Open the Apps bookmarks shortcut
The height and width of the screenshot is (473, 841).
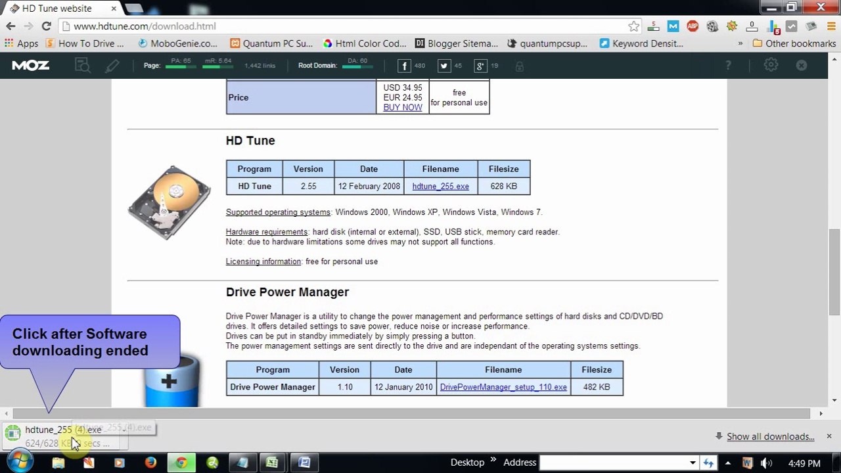[21, 43]
